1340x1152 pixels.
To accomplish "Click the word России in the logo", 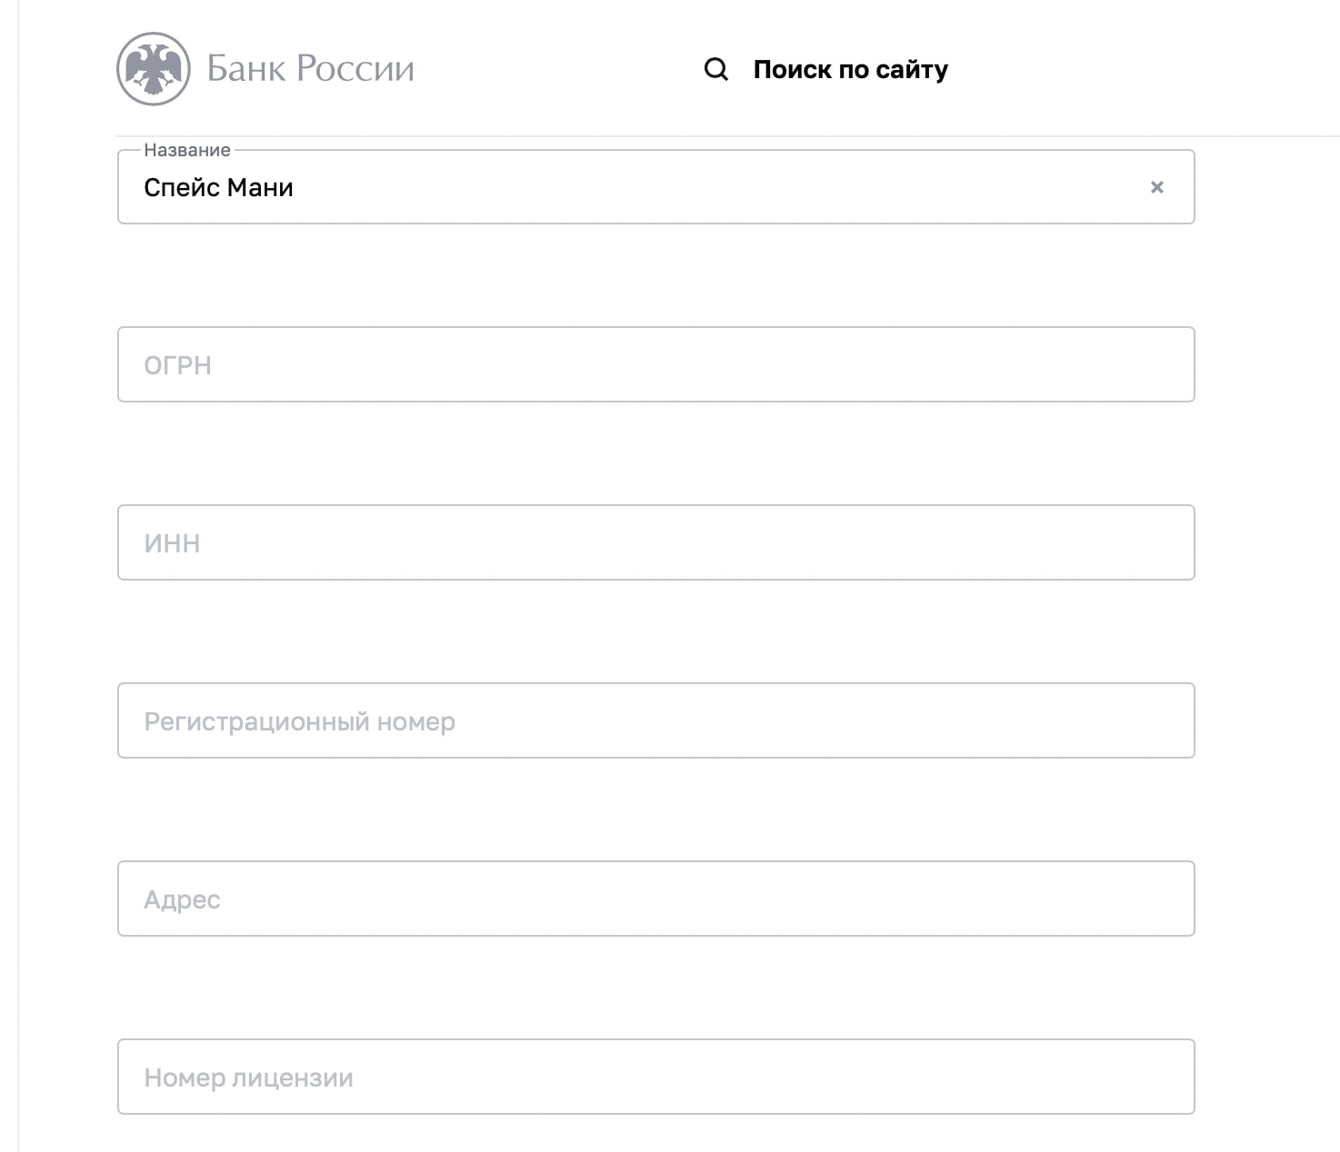I will tap(355, 69).
